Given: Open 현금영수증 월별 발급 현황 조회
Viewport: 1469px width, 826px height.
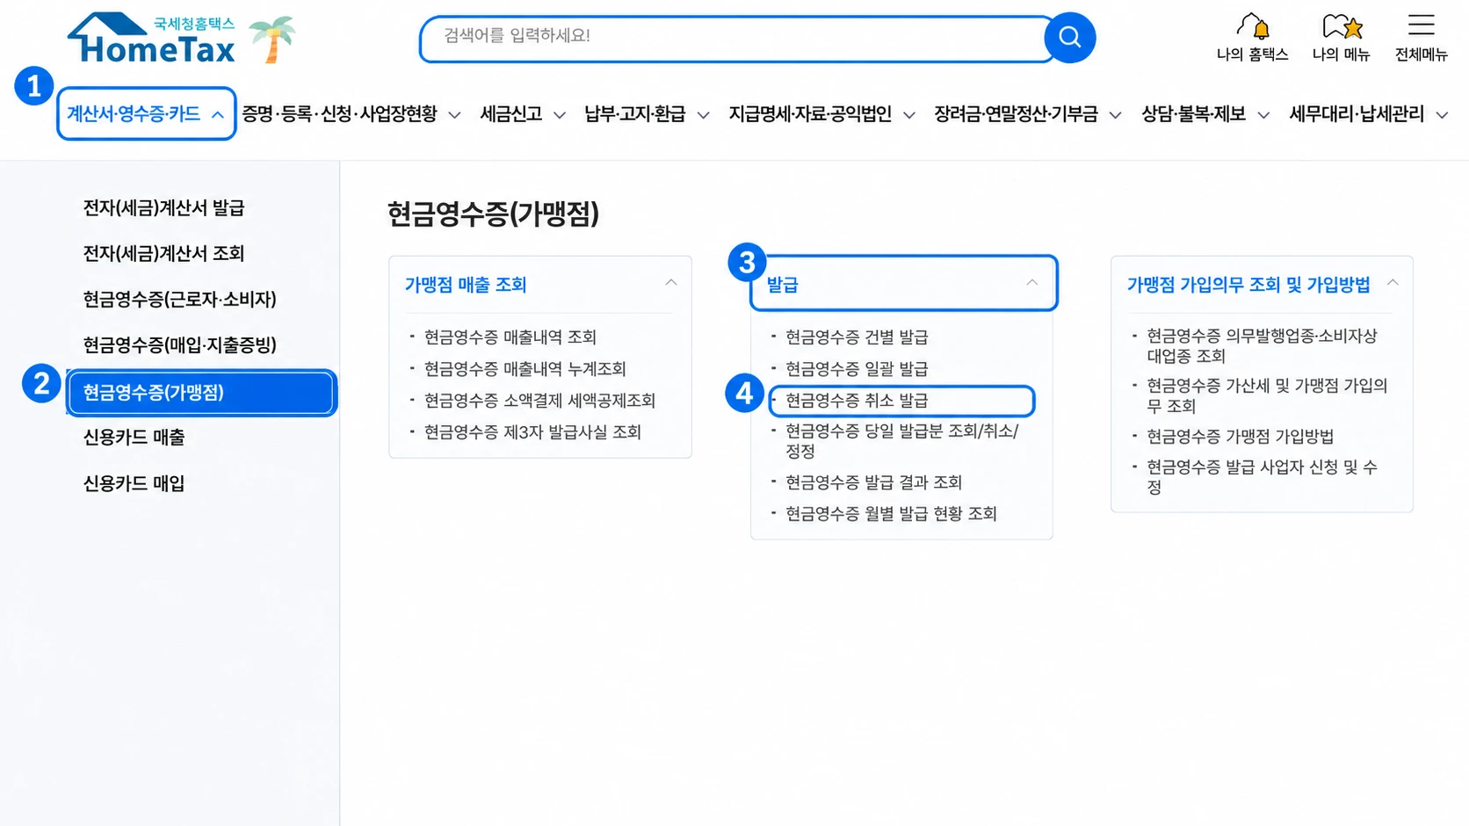Looking at the screenshot, I should pyautogui.click(x=891, y=514).
